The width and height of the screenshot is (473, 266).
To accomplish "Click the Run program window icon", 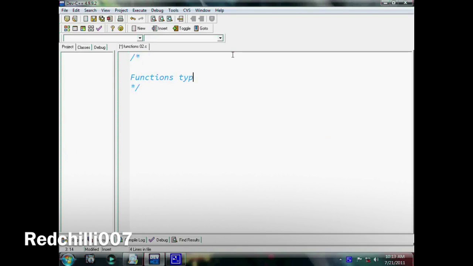I will tap(75, 28).
